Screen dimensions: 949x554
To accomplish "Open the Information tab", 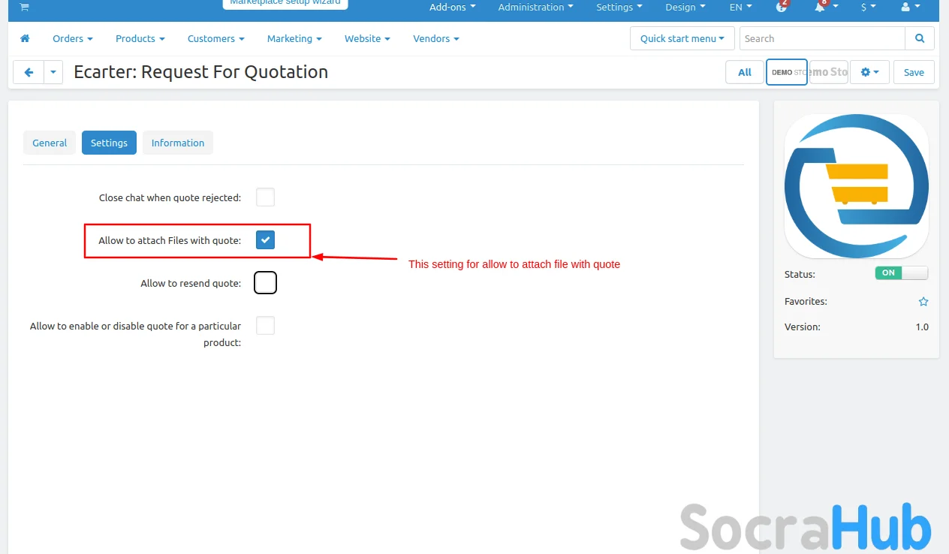I will pos(177,143).
